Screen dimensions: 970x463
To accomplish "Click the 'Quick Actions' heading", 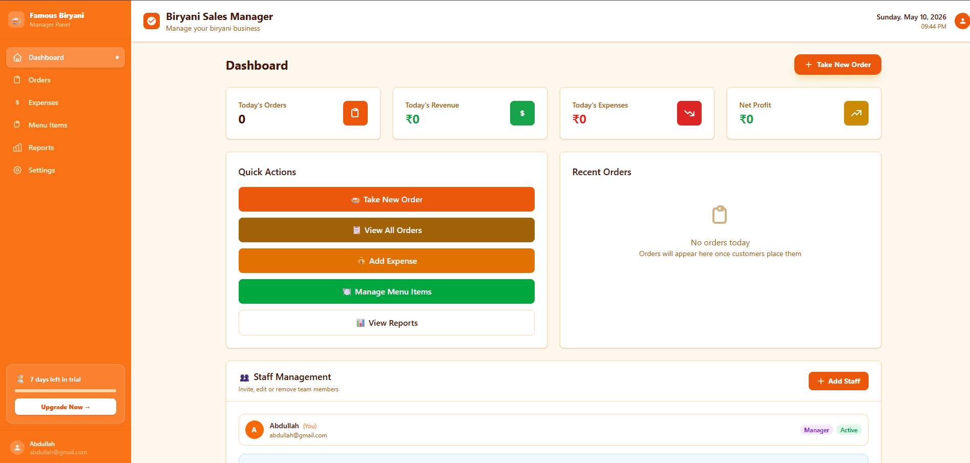I will (267, 172).
